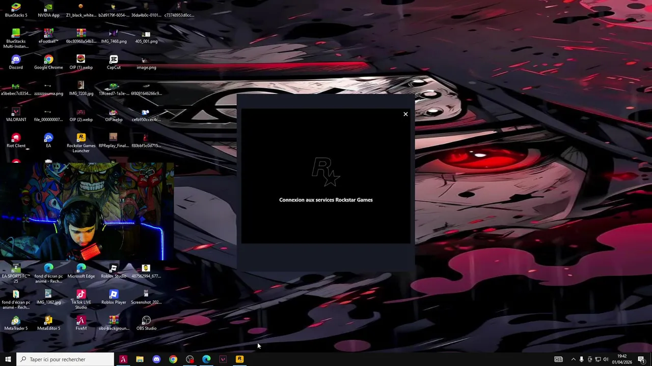Open VALORANT from the taskbar

point(223,359)
